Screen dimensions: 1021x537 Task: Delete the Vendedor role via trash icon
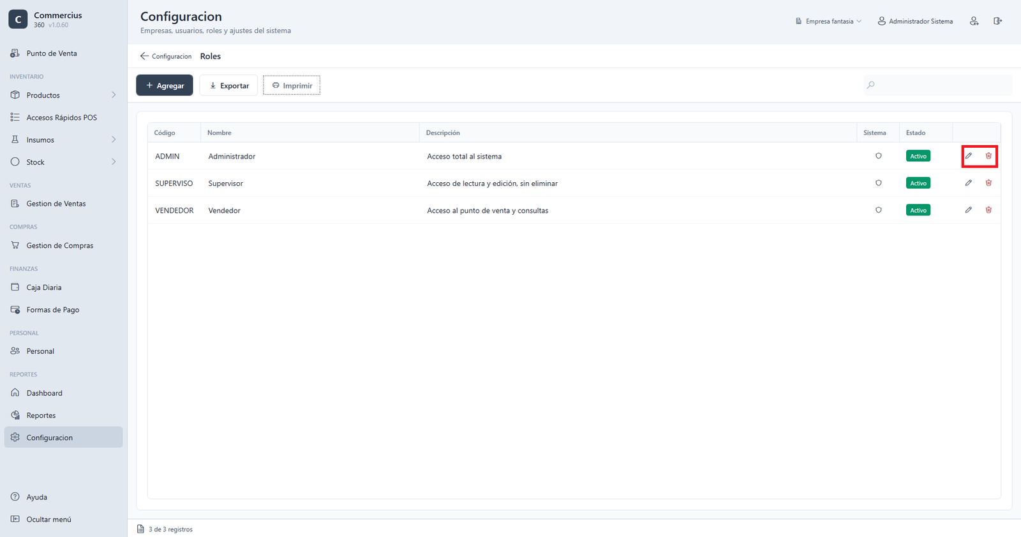(988, 210)
